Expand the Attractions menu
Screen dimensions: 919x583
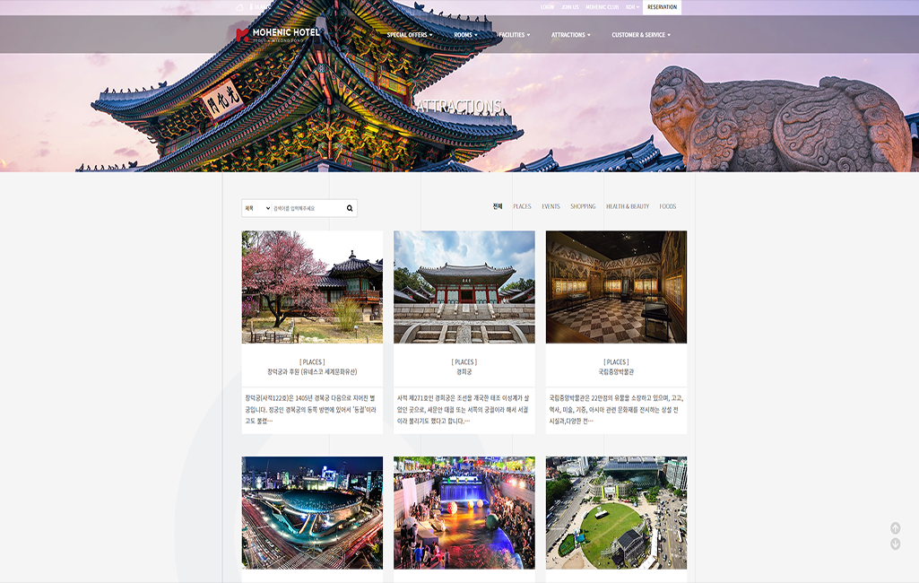point(571,35)
